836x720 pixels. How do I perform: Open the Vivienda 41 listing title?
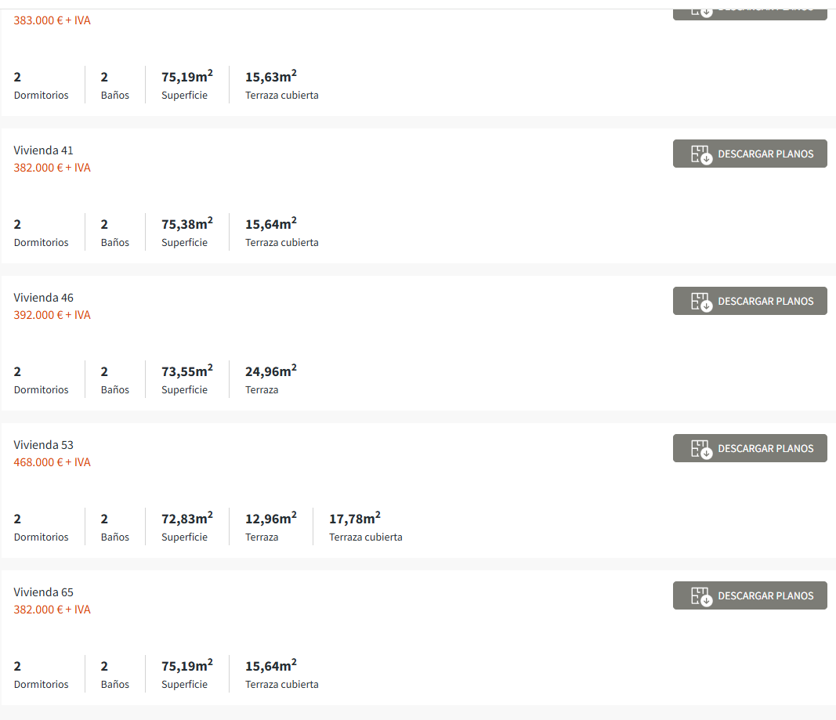pos(44,150)
